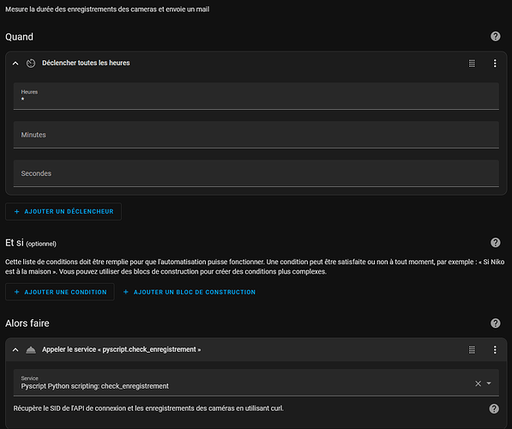Click 'Ajouter un bloc de construction' link
512x429 pixels.
pyautogui.click(x=190, y=292)
